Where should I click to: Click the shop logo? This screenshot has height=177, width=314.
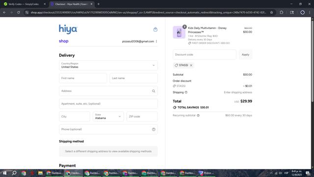tap(63, 41)
